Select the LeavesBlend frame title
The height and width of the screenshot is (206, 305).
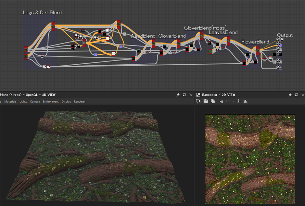[223, 33]
